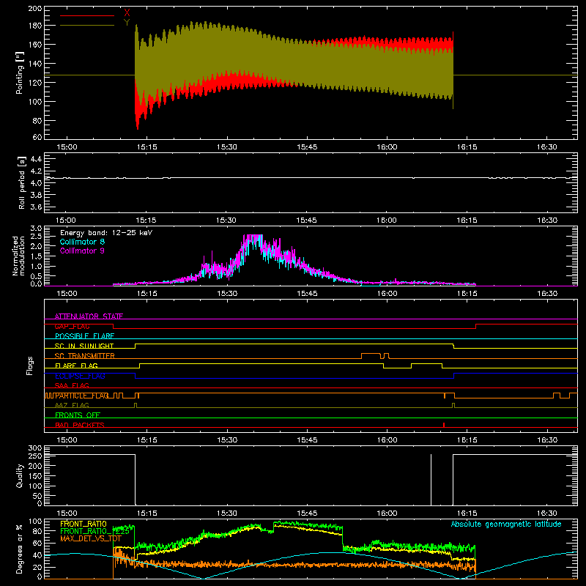Click the FRONTS_OFF label
The height and width of the screenshot is (586, 586).
(78, 415)
